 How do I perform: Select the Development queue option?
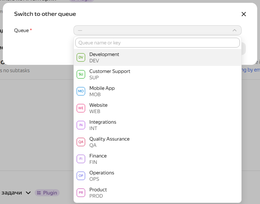157,57
